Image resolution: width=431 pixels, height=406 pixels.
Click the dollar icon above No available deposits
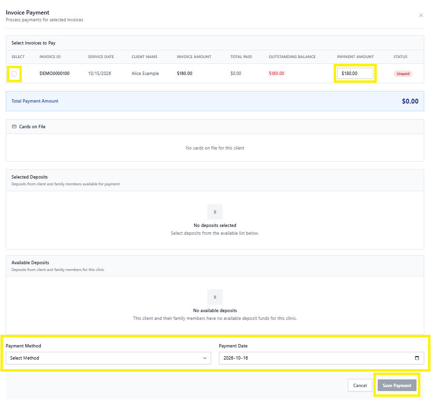click(215, 297)
